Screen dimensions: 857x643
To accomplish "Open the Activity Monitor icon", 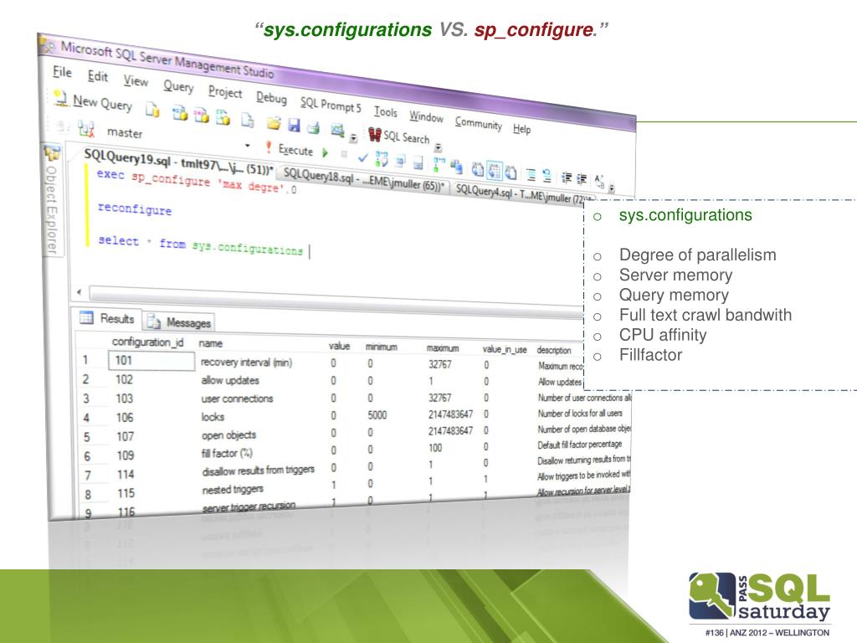I will click(337, 130).
